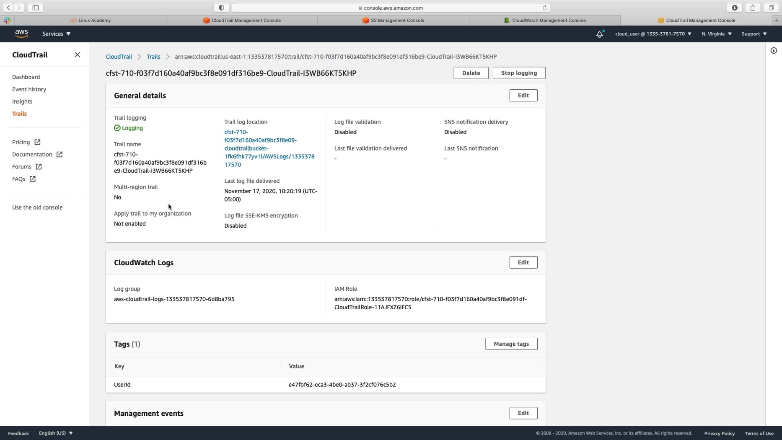Click the Manage tags button
This screenshot has width=782, height=440.
511,344
